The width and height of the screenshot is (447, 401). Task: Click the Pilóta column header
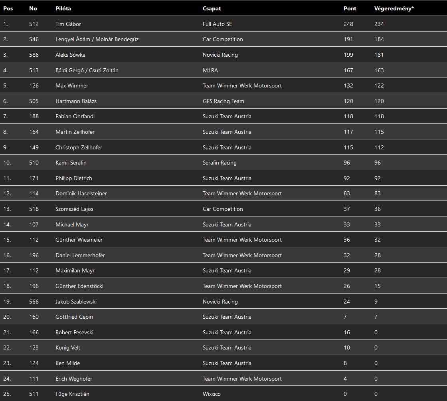tap(63, 8)
